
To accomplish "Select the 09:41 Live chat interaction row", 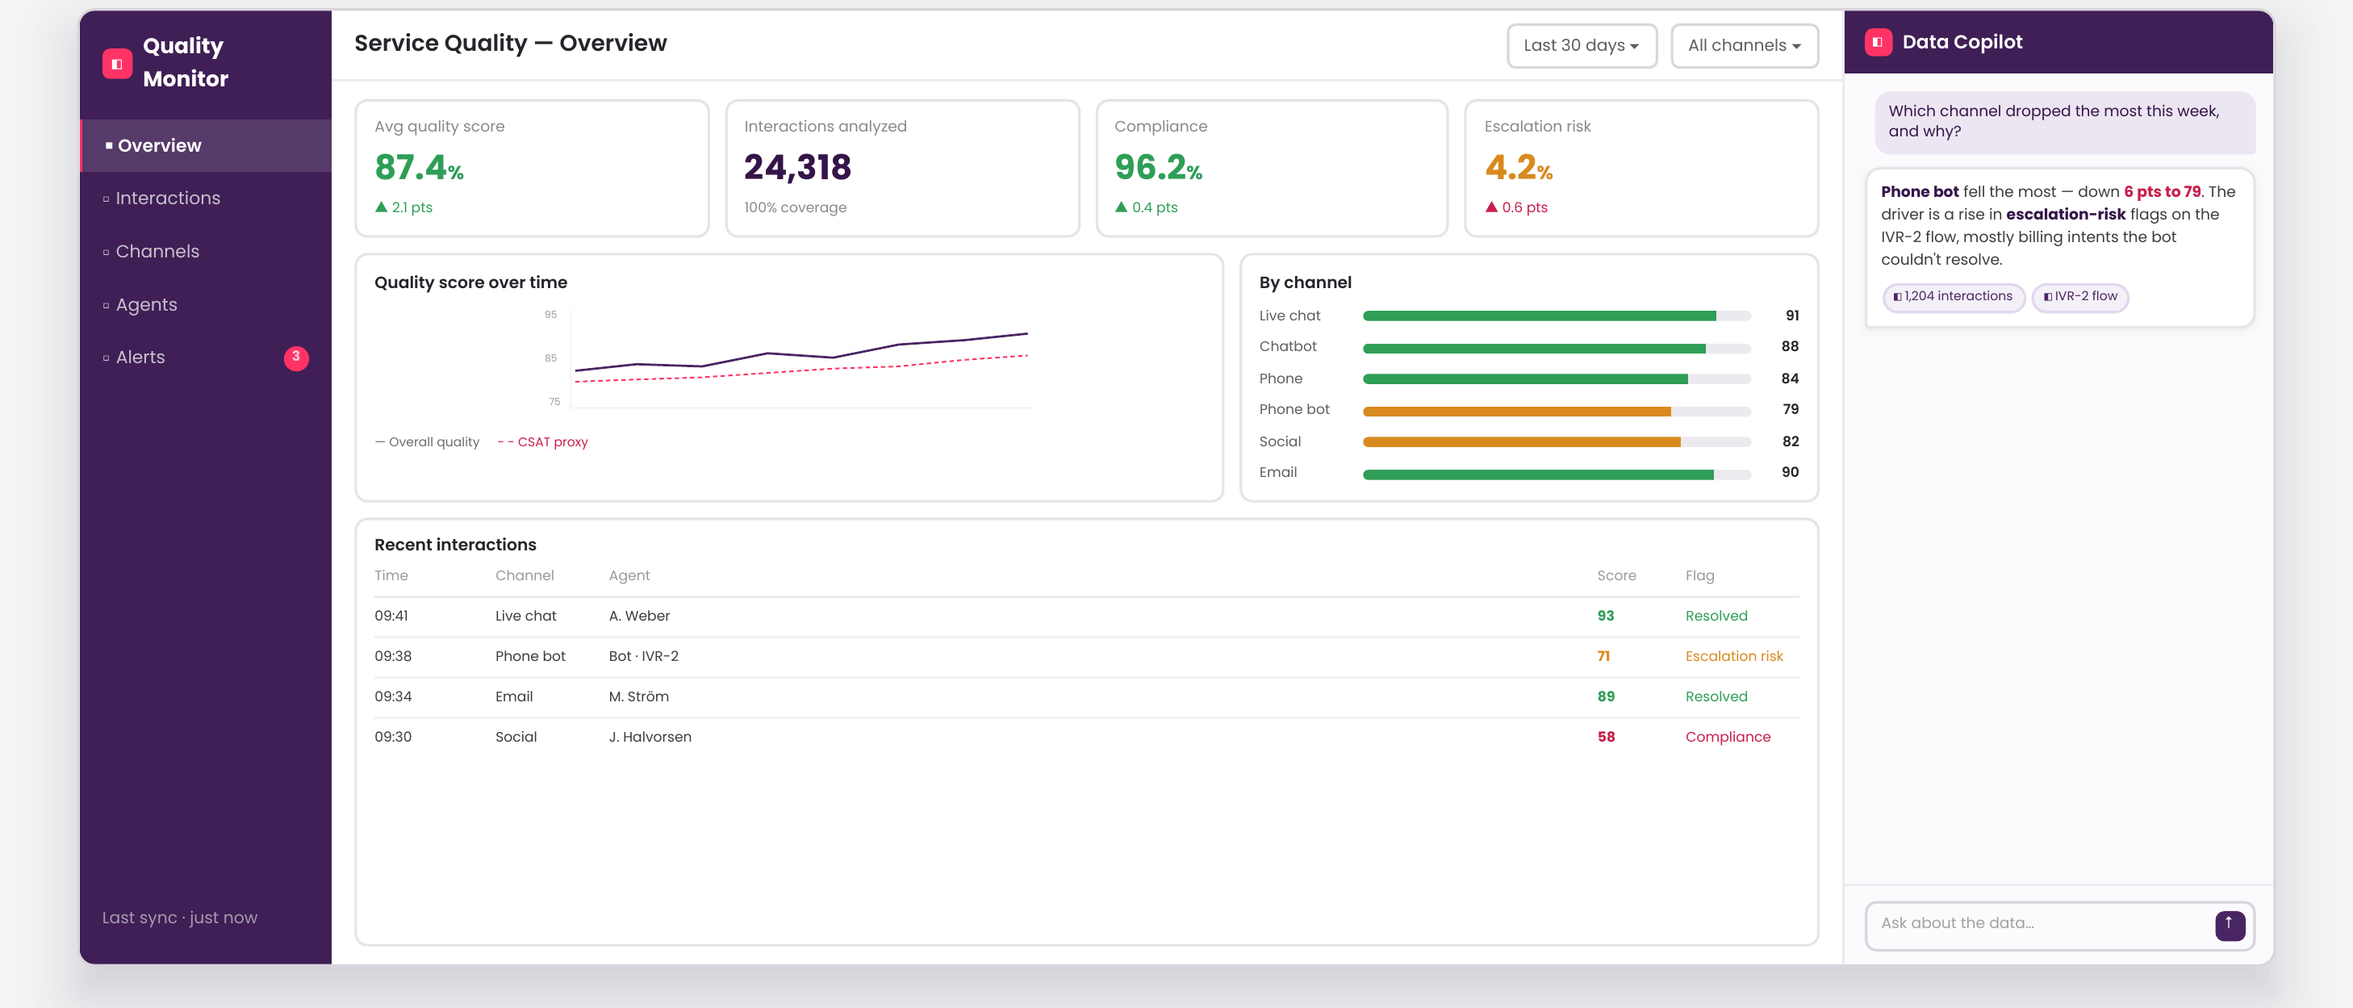I will tap(1086, 617).
